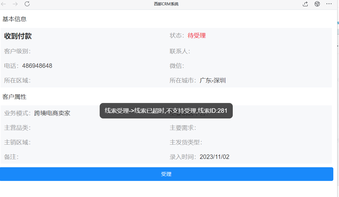
Task: Click the 主销区域 label
Action: (x=17, y=142)
